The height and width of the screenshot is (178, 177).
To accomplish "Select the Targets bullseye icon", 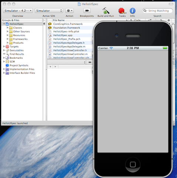I will [7, 46].
